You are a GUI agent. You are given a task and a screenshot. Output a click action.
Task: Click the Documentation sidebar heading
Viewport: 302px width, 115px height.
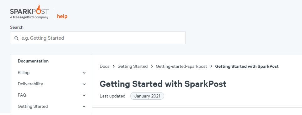(33, 61)
